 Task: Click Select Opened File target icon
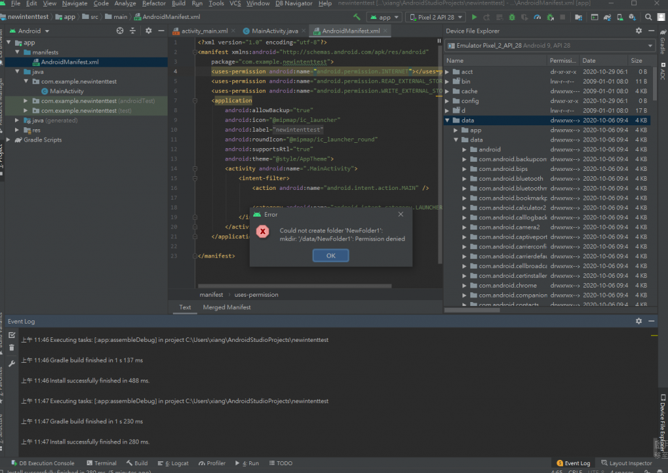[x=120, y=31]
